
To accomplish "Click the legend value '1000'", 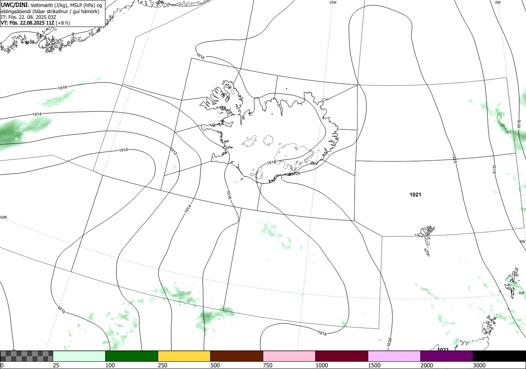I will [x=322, y=365].
